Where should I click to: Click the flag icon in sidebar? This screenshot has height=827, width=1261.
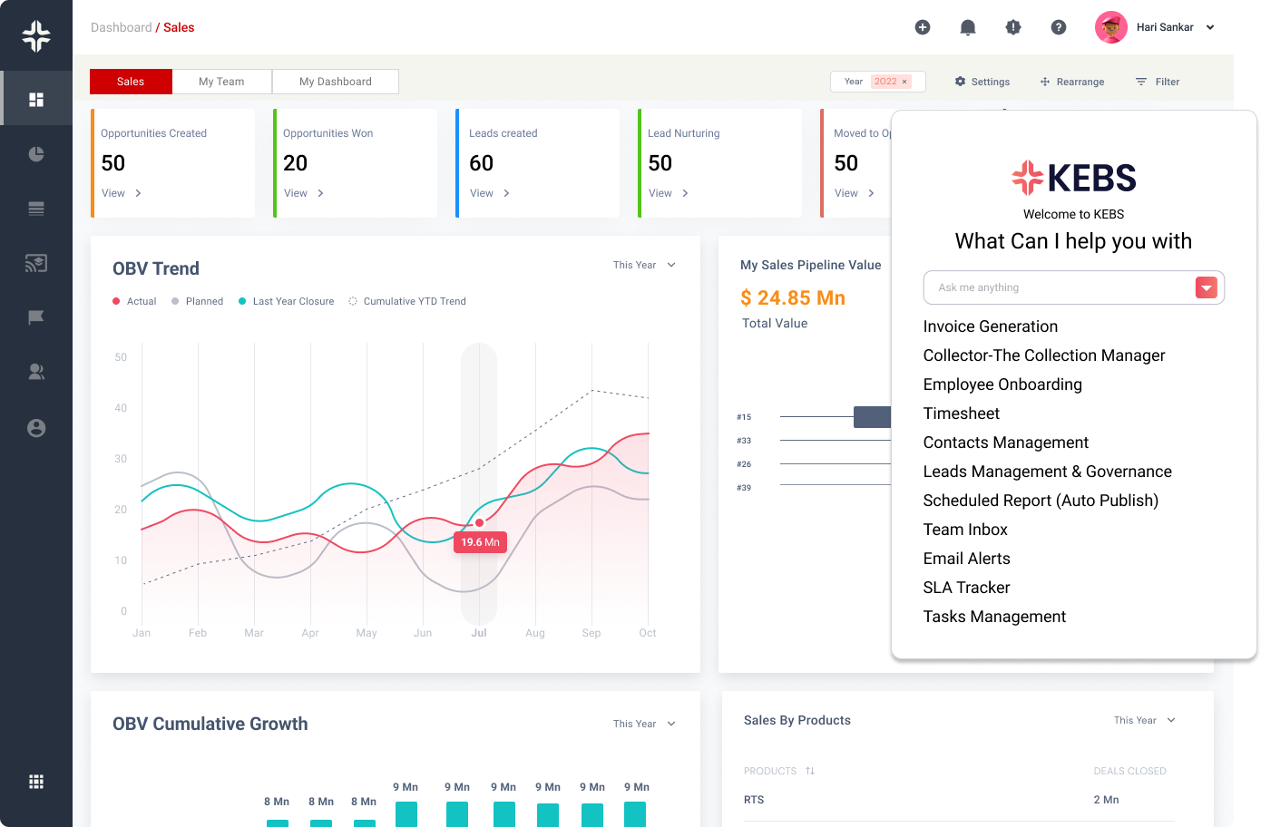36,317
